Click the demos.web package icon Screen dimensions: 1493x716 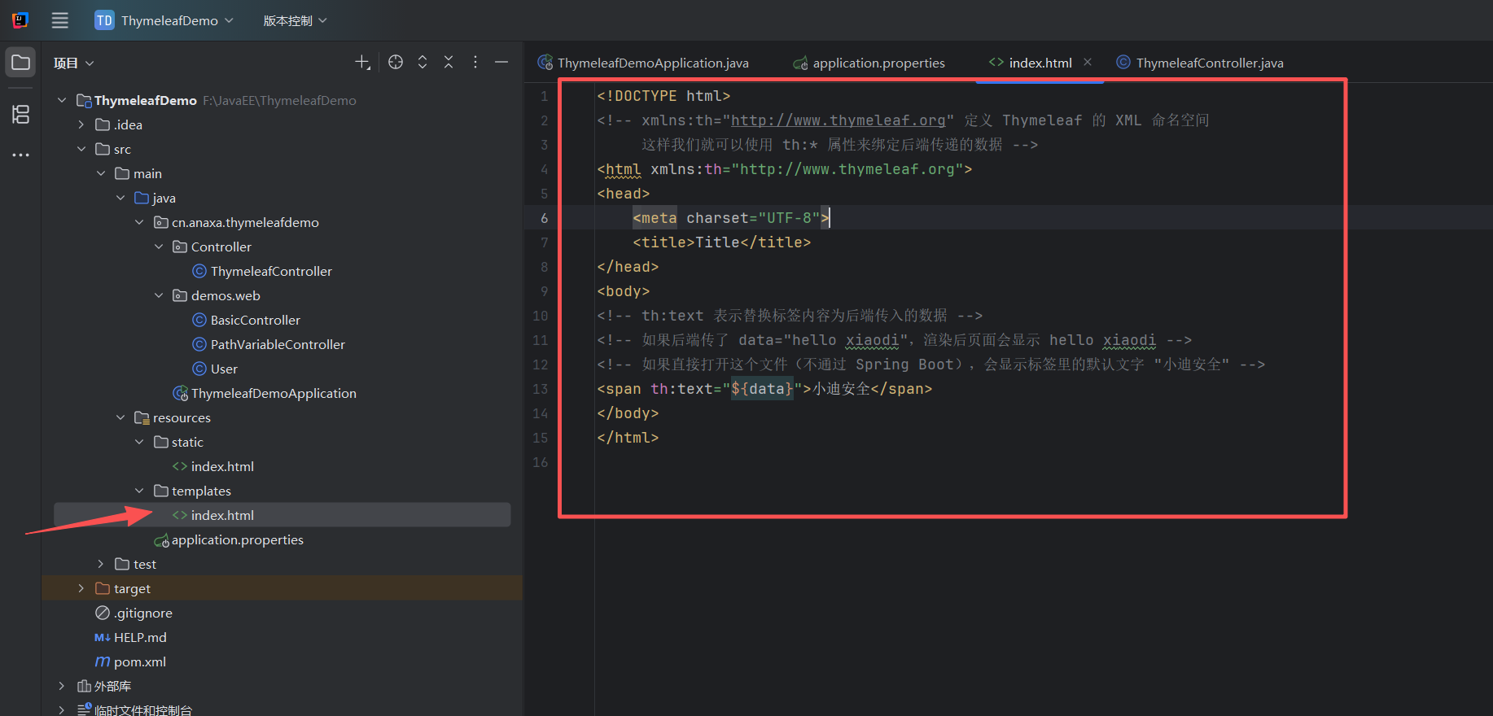180,295
